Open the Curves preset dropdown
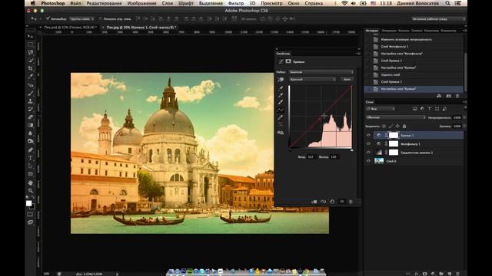 pyautogui.click(x=321, y=72)
